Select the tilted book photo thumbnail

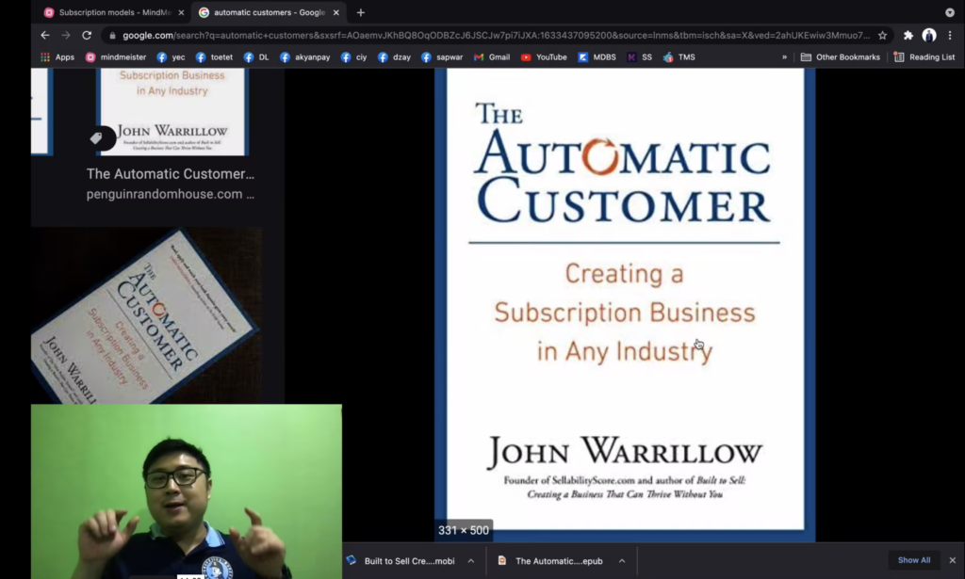[x=146, y=316]
